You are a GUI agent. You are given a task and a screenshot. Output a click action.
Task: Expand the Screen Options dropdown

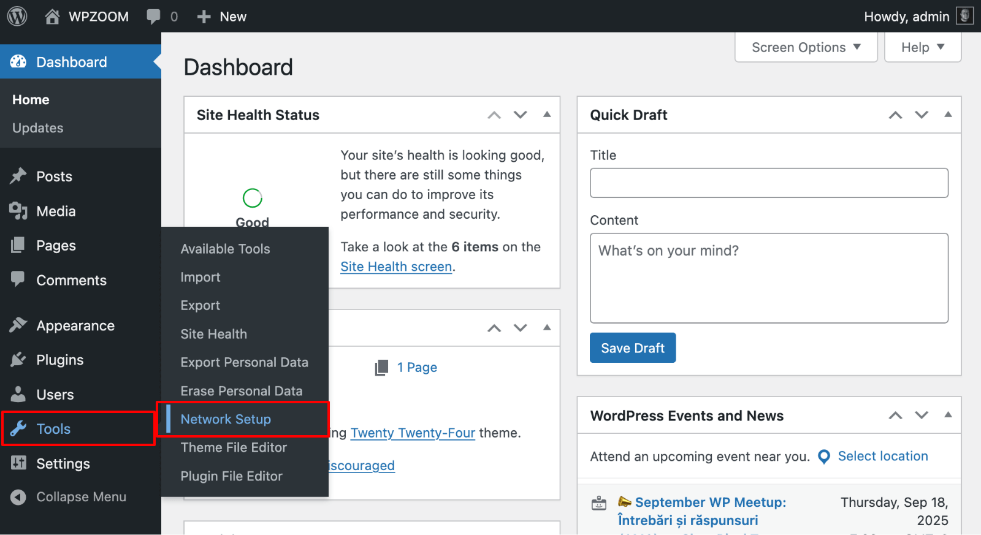click(806, 47)
